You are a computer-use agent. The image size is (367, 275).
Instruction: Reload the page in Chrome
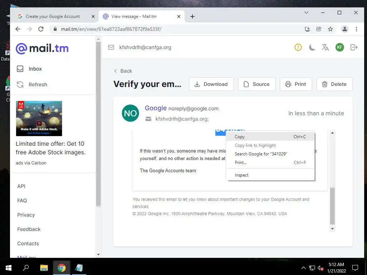tap(41, 29)
